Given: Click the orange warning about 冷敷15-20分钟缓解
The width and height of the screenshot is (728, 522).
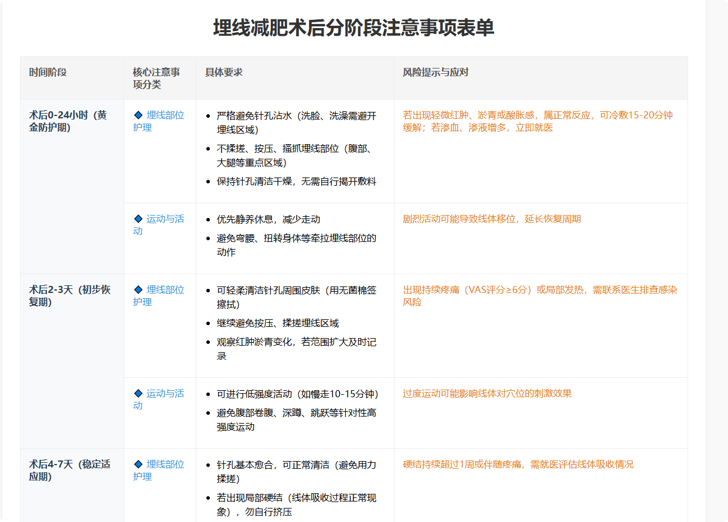Looking at the screenshot, I should 537,121.
